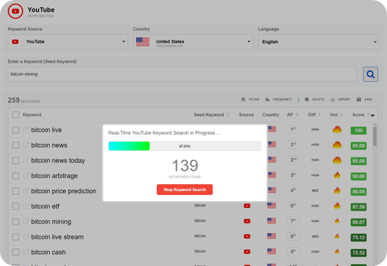Open the Language dropdown showing English
Image resolution: width=387 pixels, height=266 pixels.
[318, 42]
